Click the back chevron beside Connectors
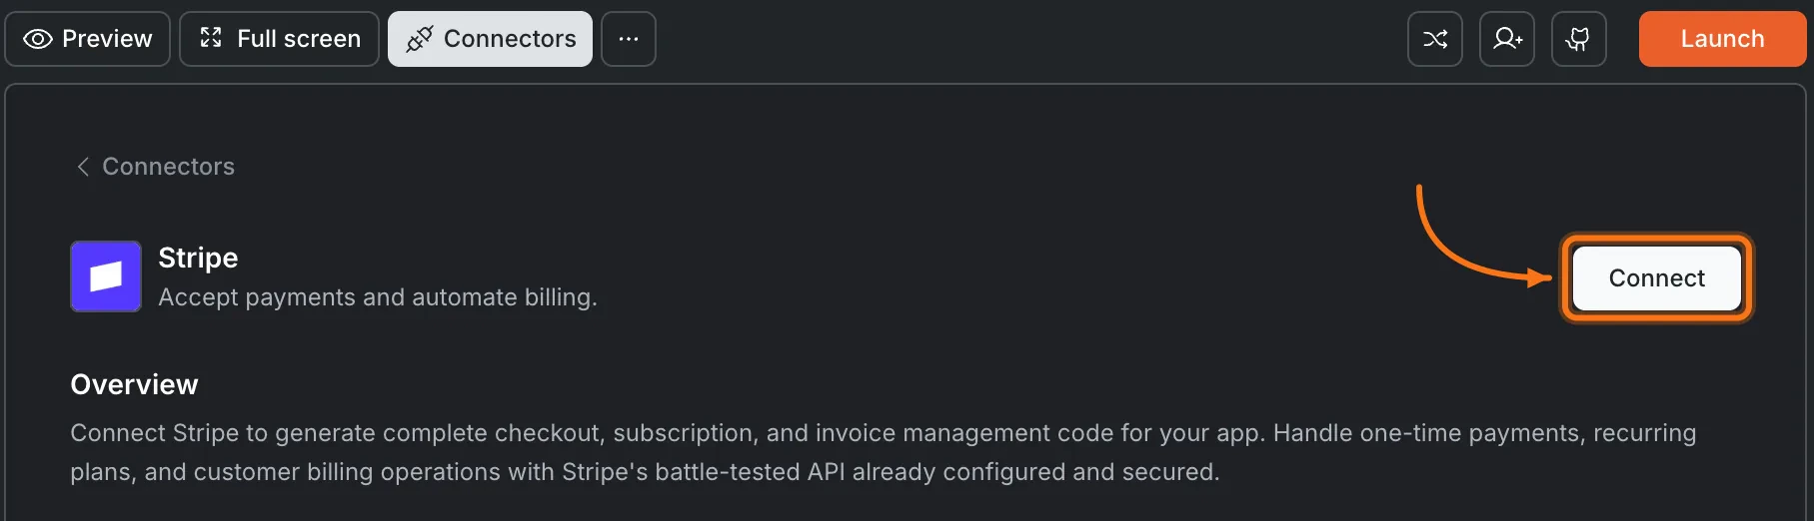The height and width of the screenshot is (521, 1814). (x=83, y=167)
